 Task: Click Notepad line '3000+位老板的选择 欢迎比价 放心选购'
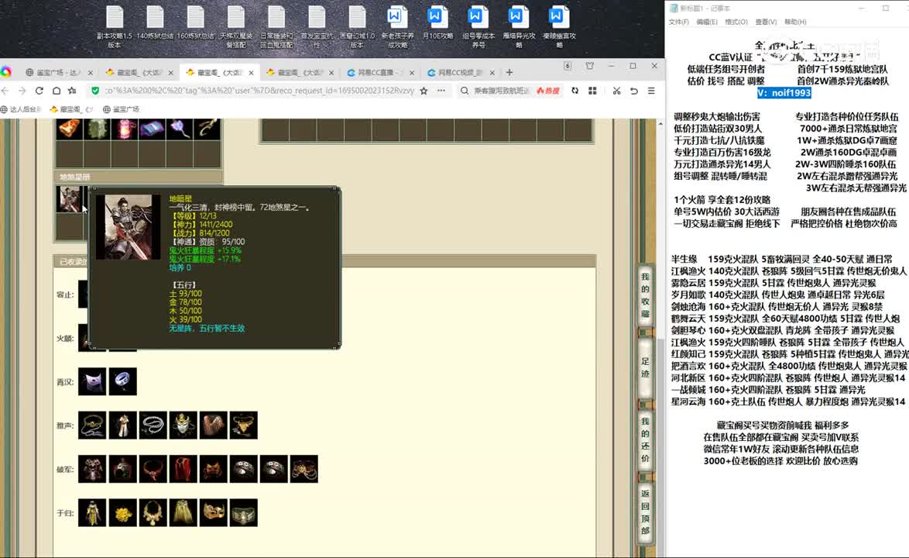click(x=780, y=461)
